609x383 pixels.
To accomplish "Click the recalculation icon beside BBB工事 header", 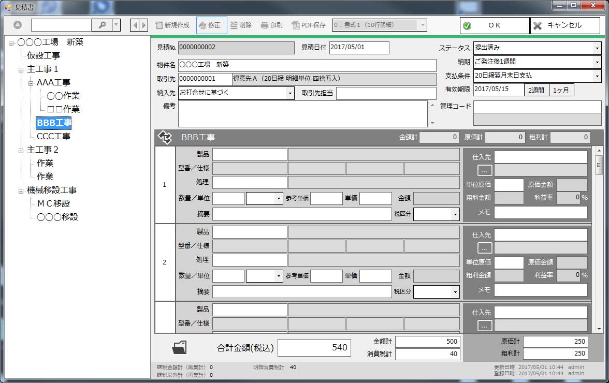I will point(165,137).
